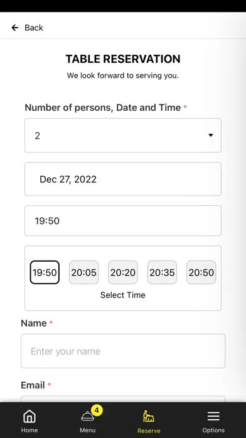Choose the 20:20 time slot
The width and height of the screenshot is (246, 438).
coord(123,272)
